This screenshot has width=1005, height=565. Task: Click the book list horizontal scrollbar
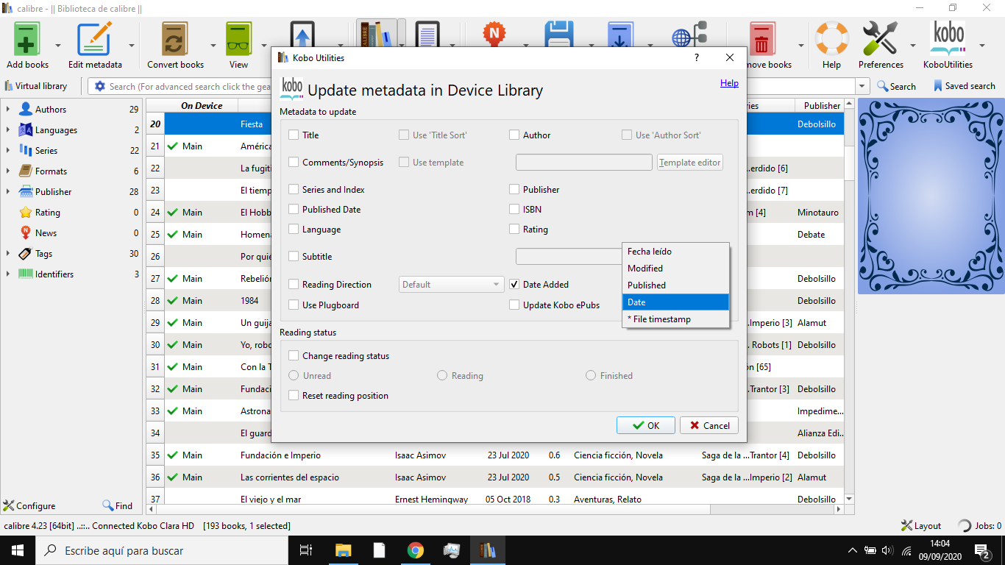click(494, 509)
